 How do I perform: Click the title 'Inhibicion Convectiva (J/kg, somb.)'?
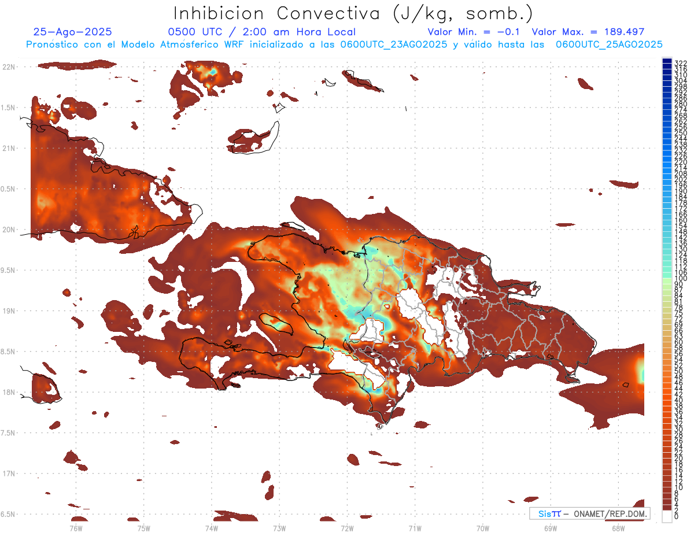pos(353,14)
